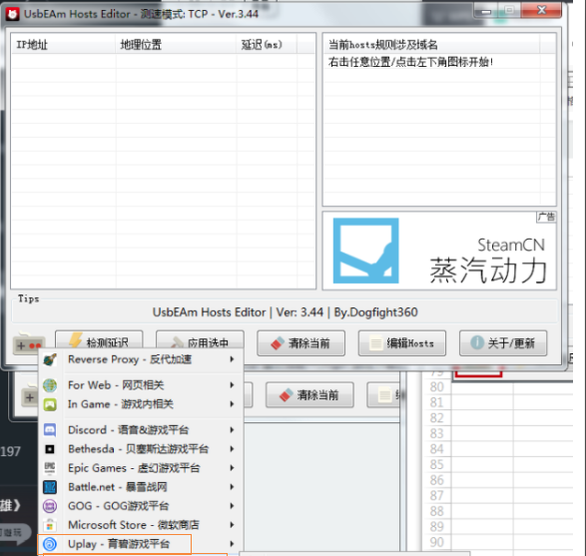The width and height of the screenshot is (586, 556).
Task: Expand the For Web submenu arrow
Action: click(232, 385)
